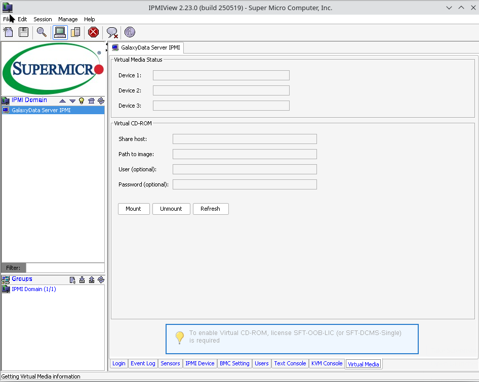Click the folder-and-server toolbar icon
The width and height of the screenshot is (479, 382).
click(x=75, y=32)
